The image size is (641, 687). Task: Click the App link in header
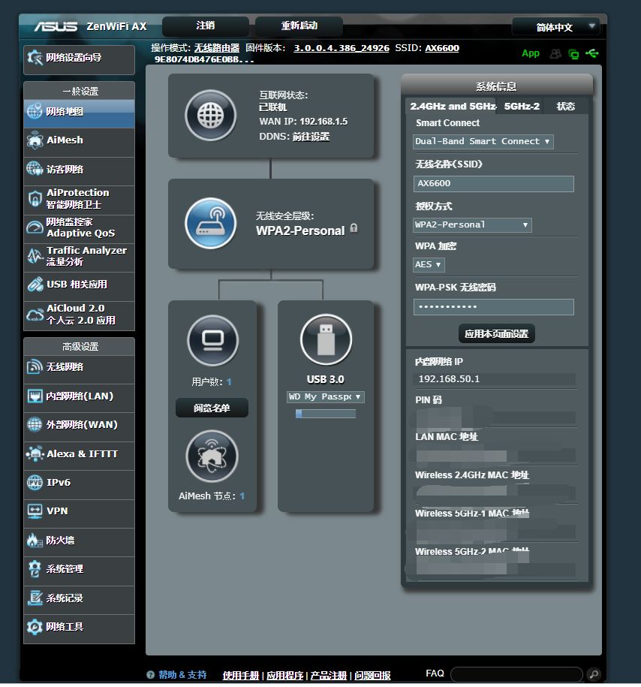pos(530,53)
